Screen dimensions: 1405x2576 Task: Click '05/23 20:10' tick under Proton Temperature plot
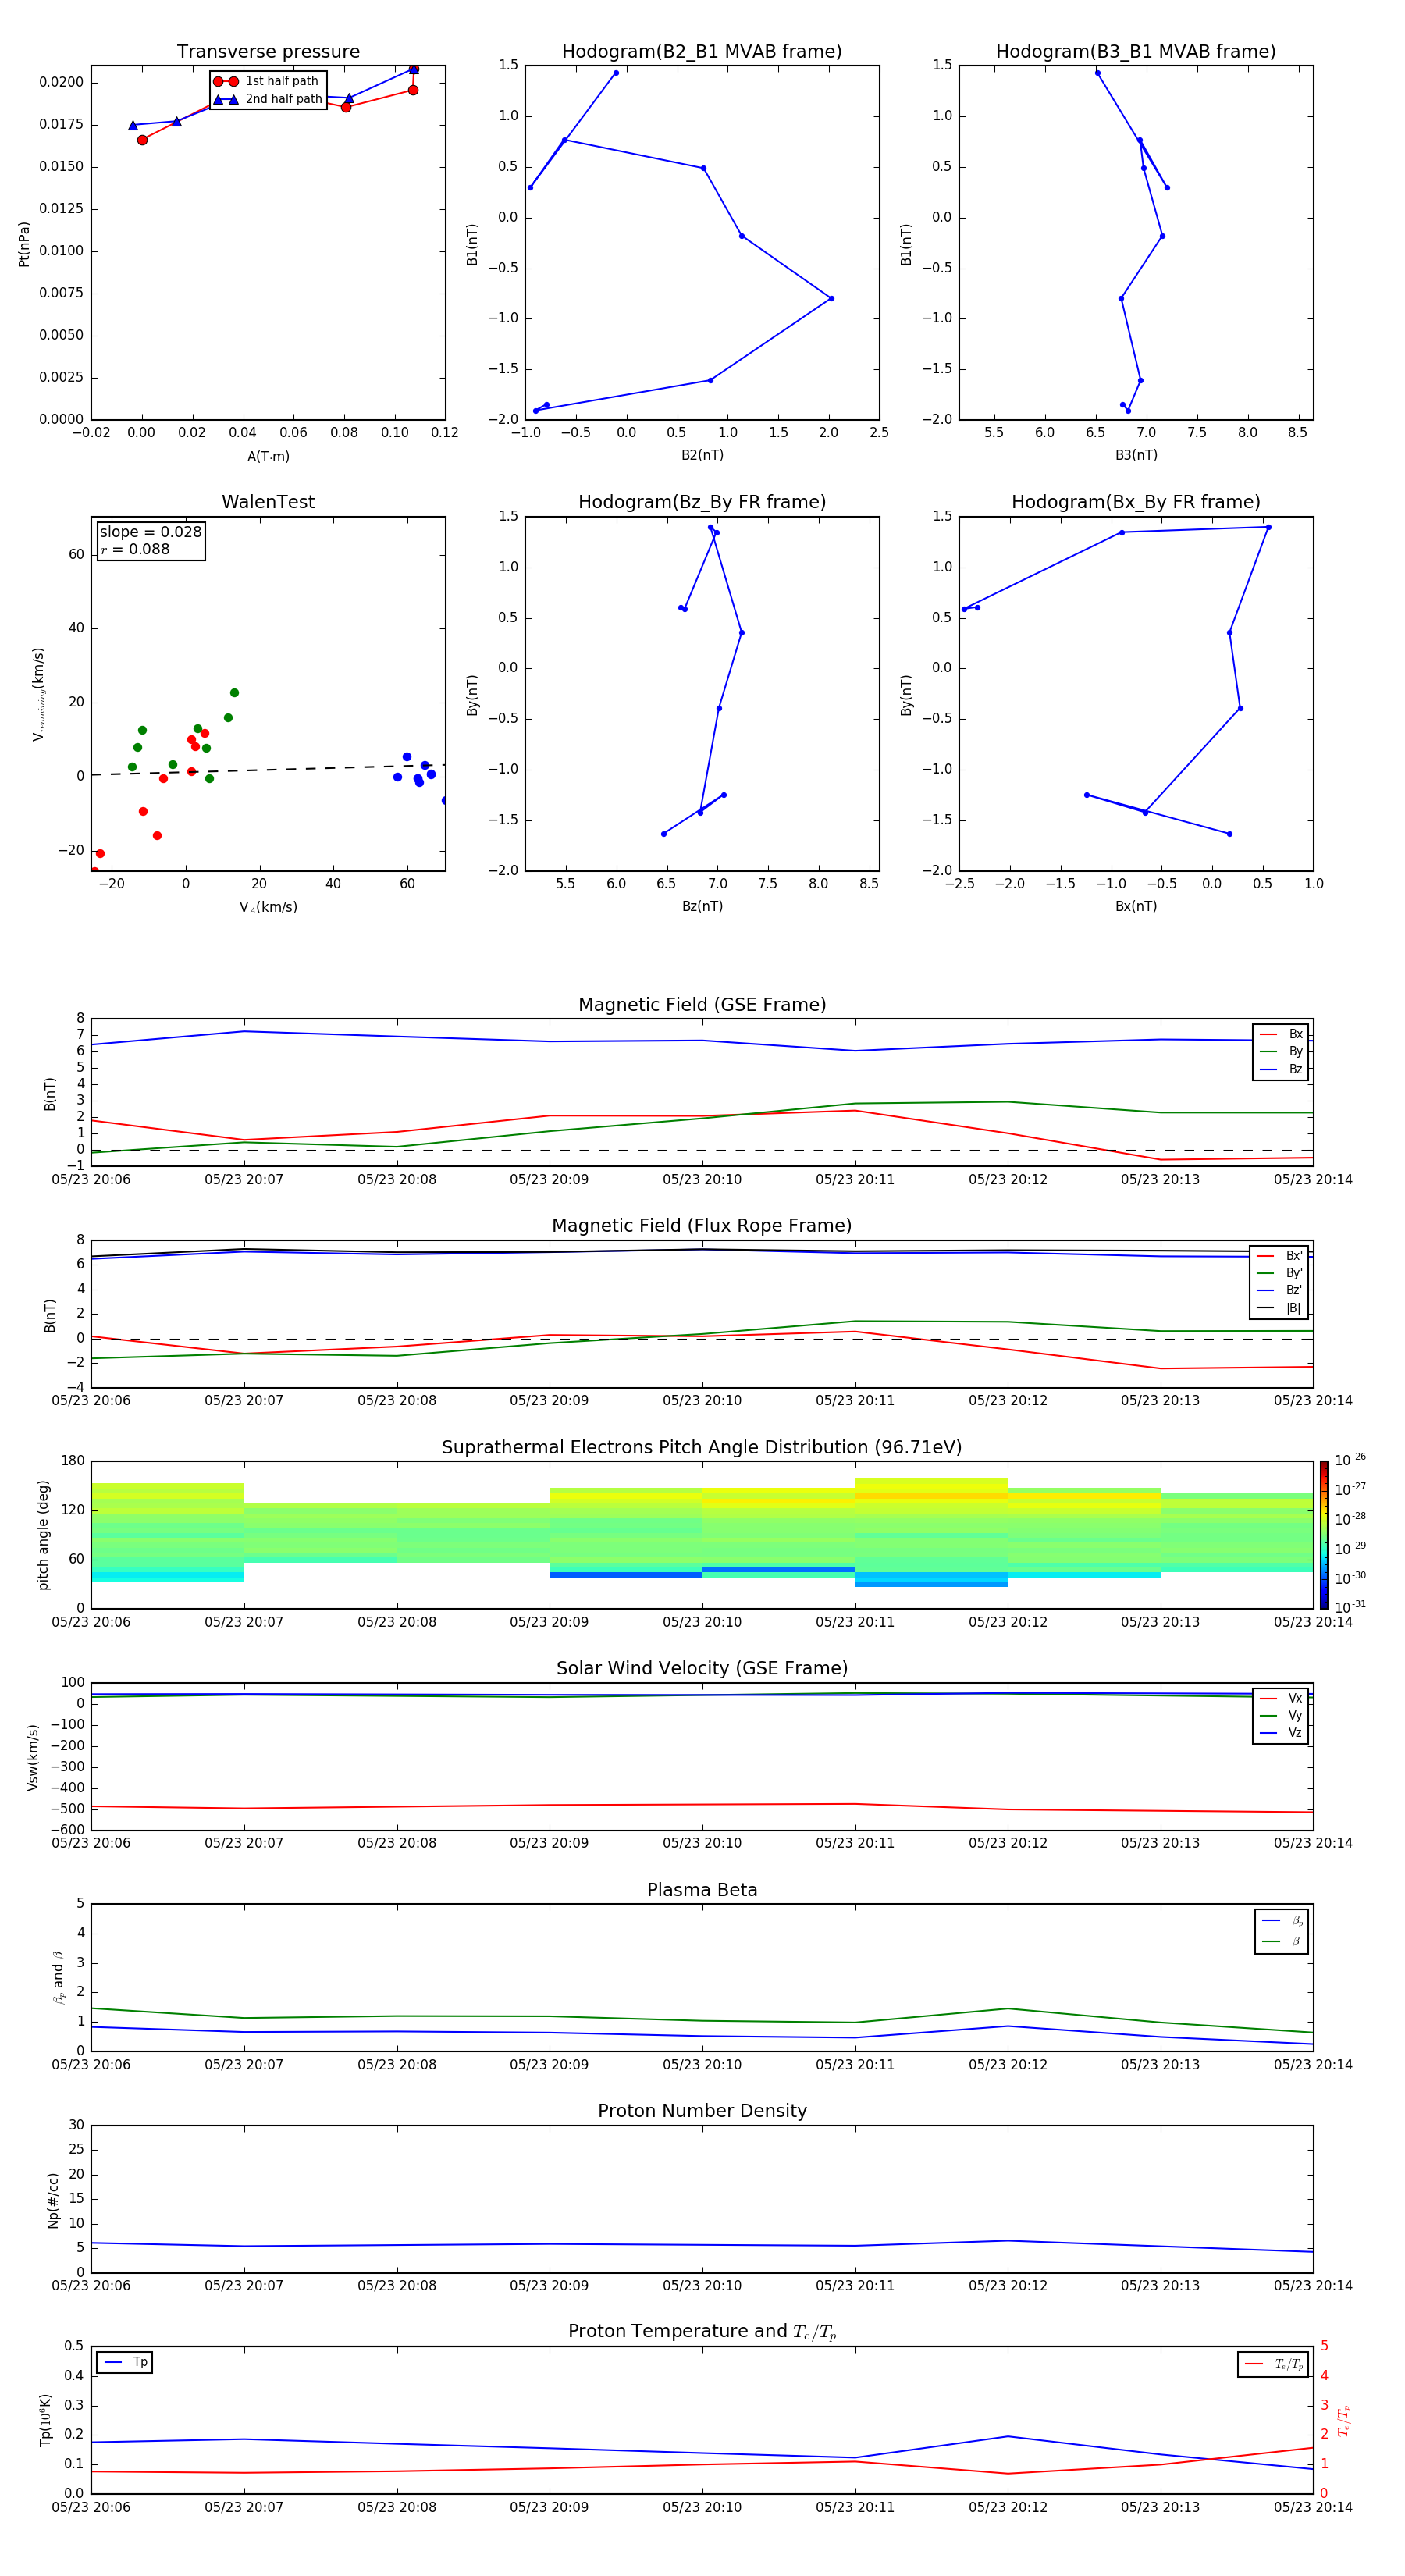click(702, 2507)
